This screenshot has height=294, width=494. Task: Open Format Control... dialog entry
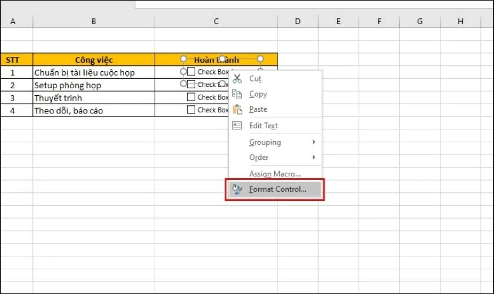pos(275,189)
